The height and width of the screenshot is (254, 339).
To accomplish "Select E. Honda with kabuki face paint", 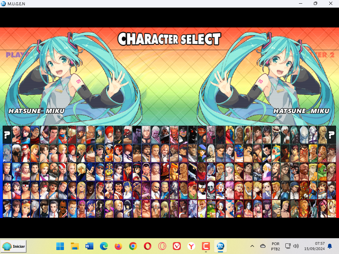I will click(304, 153).
